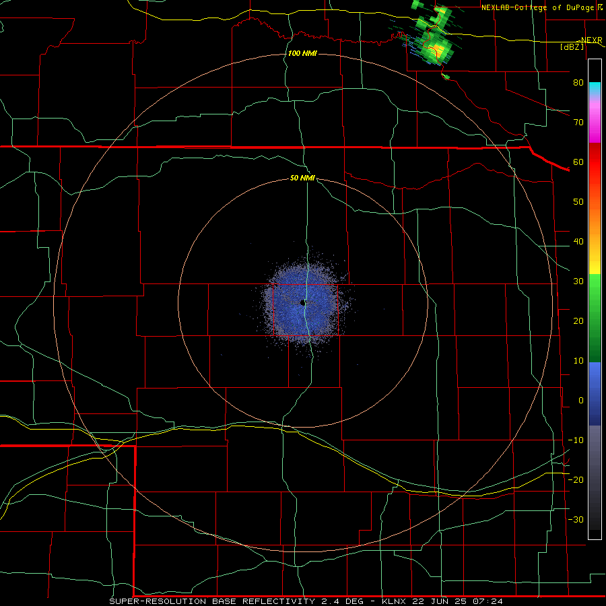Click the 70 value on the dBZ scale
Viewport: 606px width, 606px height.
point(578,122)
